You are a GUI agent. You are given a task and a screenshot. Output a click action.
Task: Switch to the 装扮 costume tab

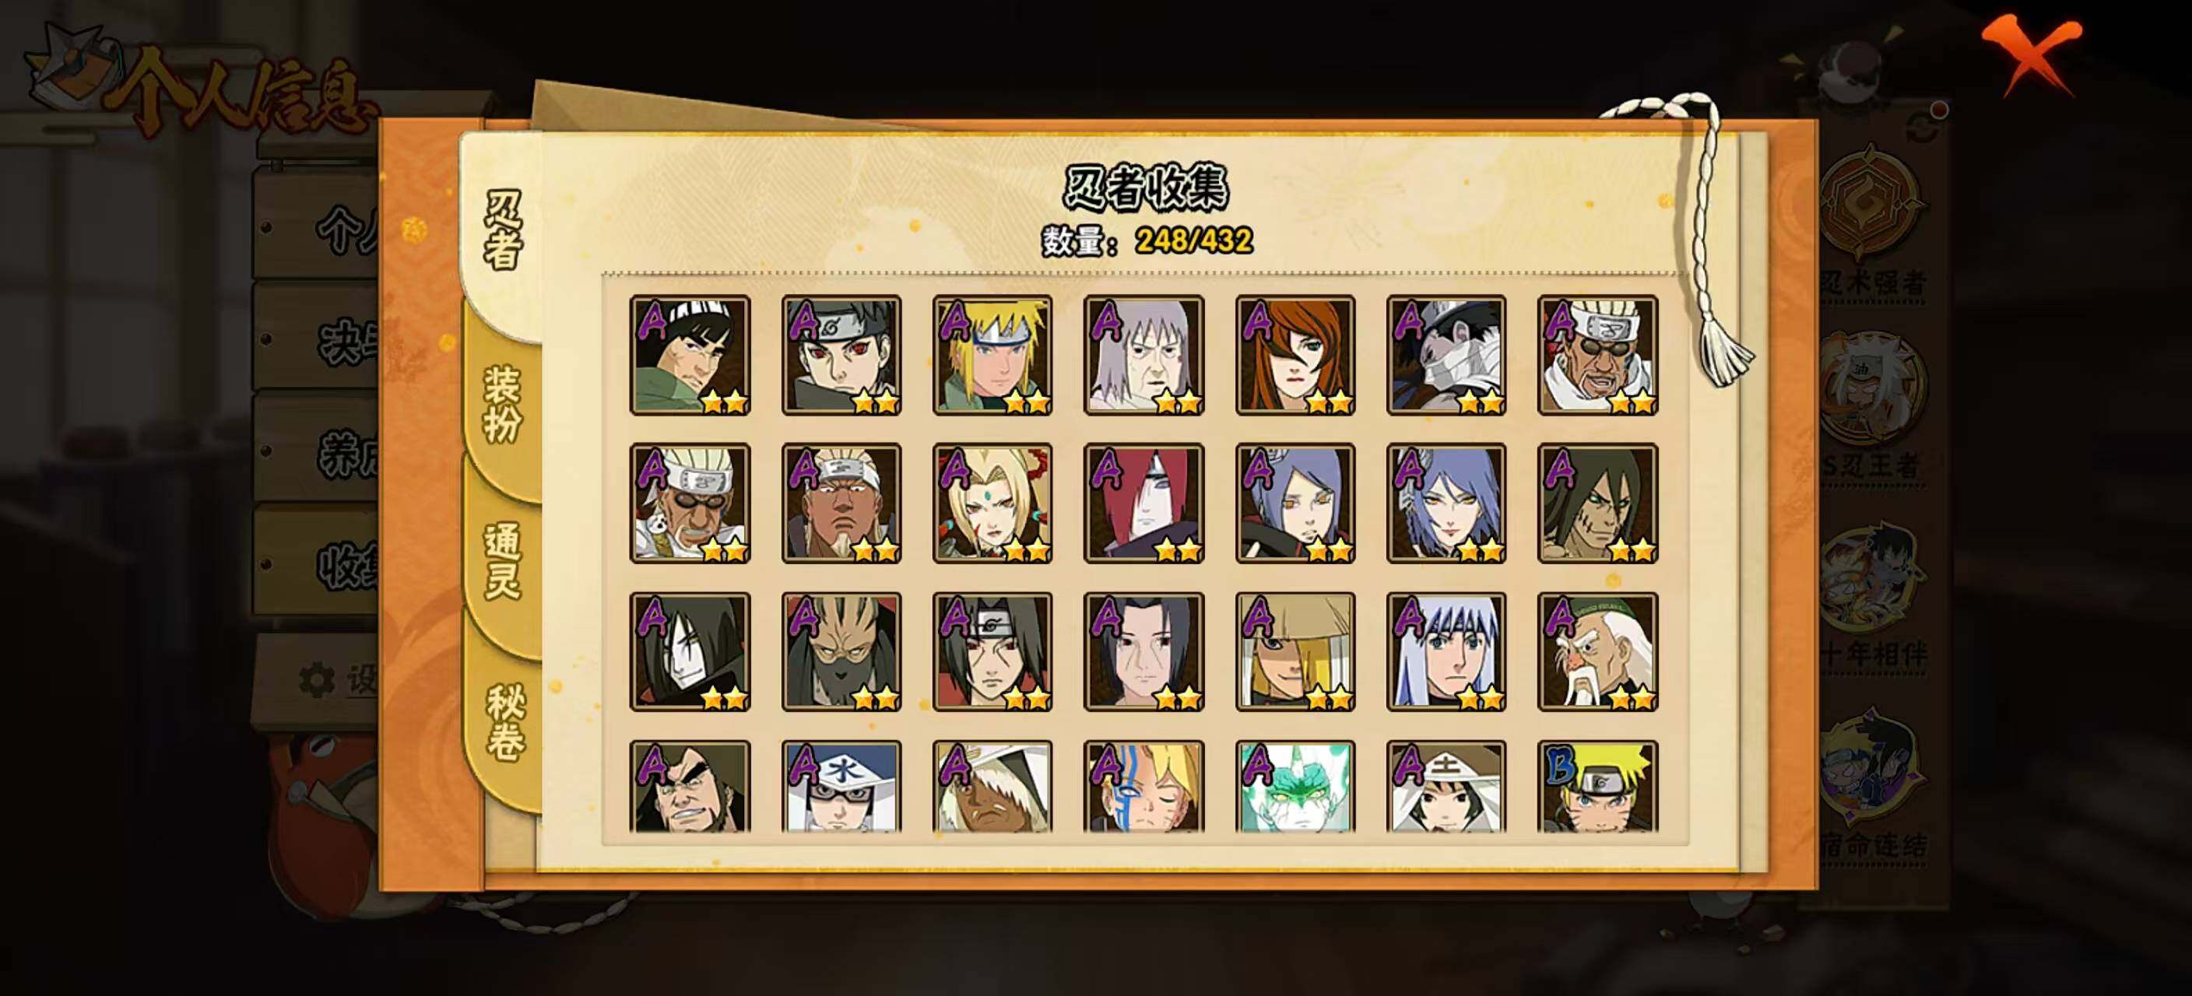click(x=502, y=405)
